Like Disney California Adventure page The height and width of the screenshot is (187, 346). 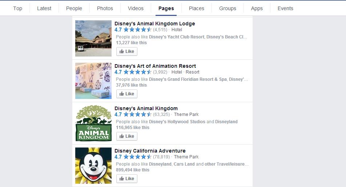[x=127, y=179]
